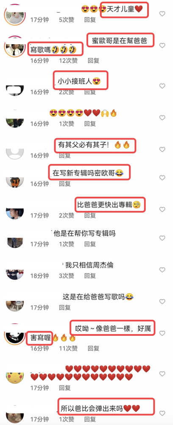Tap heart beside 有其父必有其子 comment
Viewport: 173px width, 425px height.
162,150
